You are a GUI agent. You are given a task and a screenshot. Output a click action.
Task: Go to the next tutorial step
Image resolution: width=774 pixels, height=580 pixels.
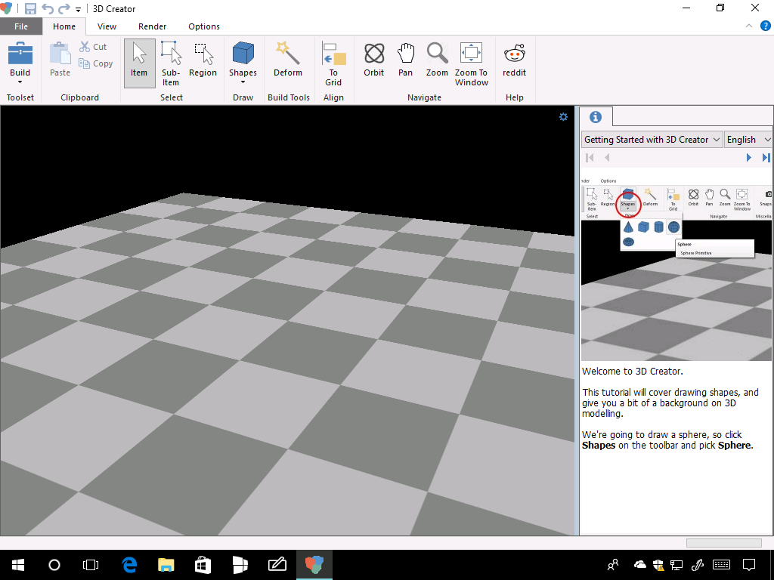pyautogui.click(x=749, y=157)
